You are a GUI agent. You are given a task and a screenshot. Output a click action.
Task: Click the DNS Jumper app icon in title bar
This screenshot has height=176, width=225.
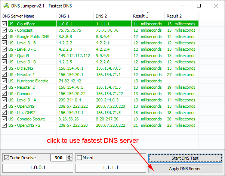pos(6,6)
